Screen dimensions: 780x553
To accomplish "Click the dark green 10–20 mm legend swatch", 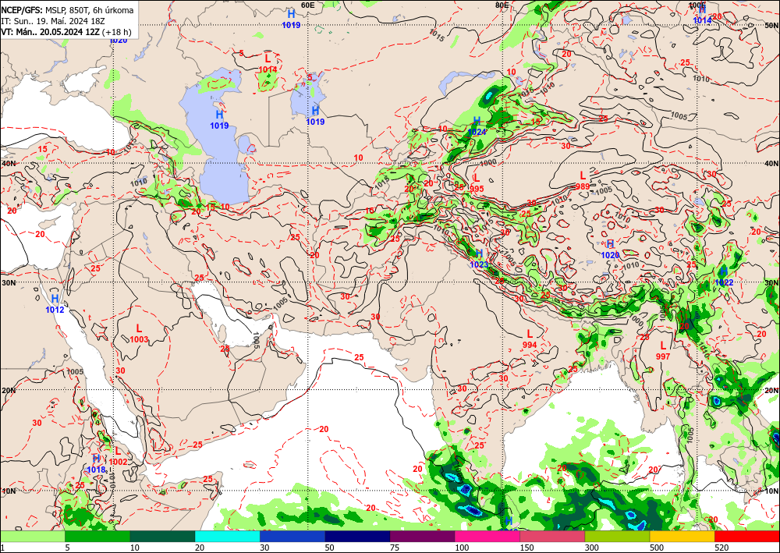I will (x=162, y=537).
